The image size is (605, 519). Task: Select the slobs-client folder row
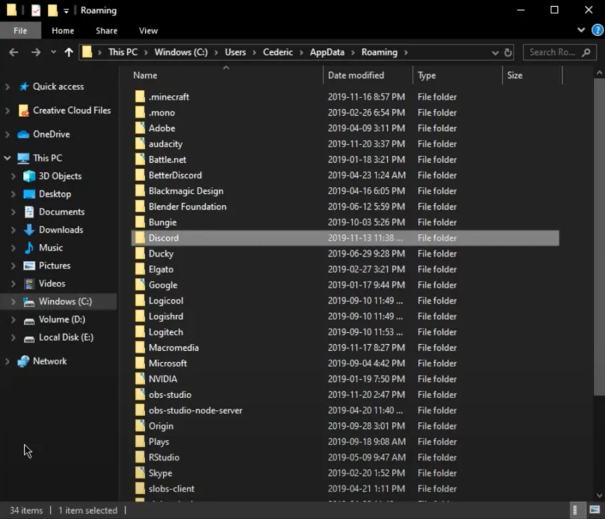345,489
